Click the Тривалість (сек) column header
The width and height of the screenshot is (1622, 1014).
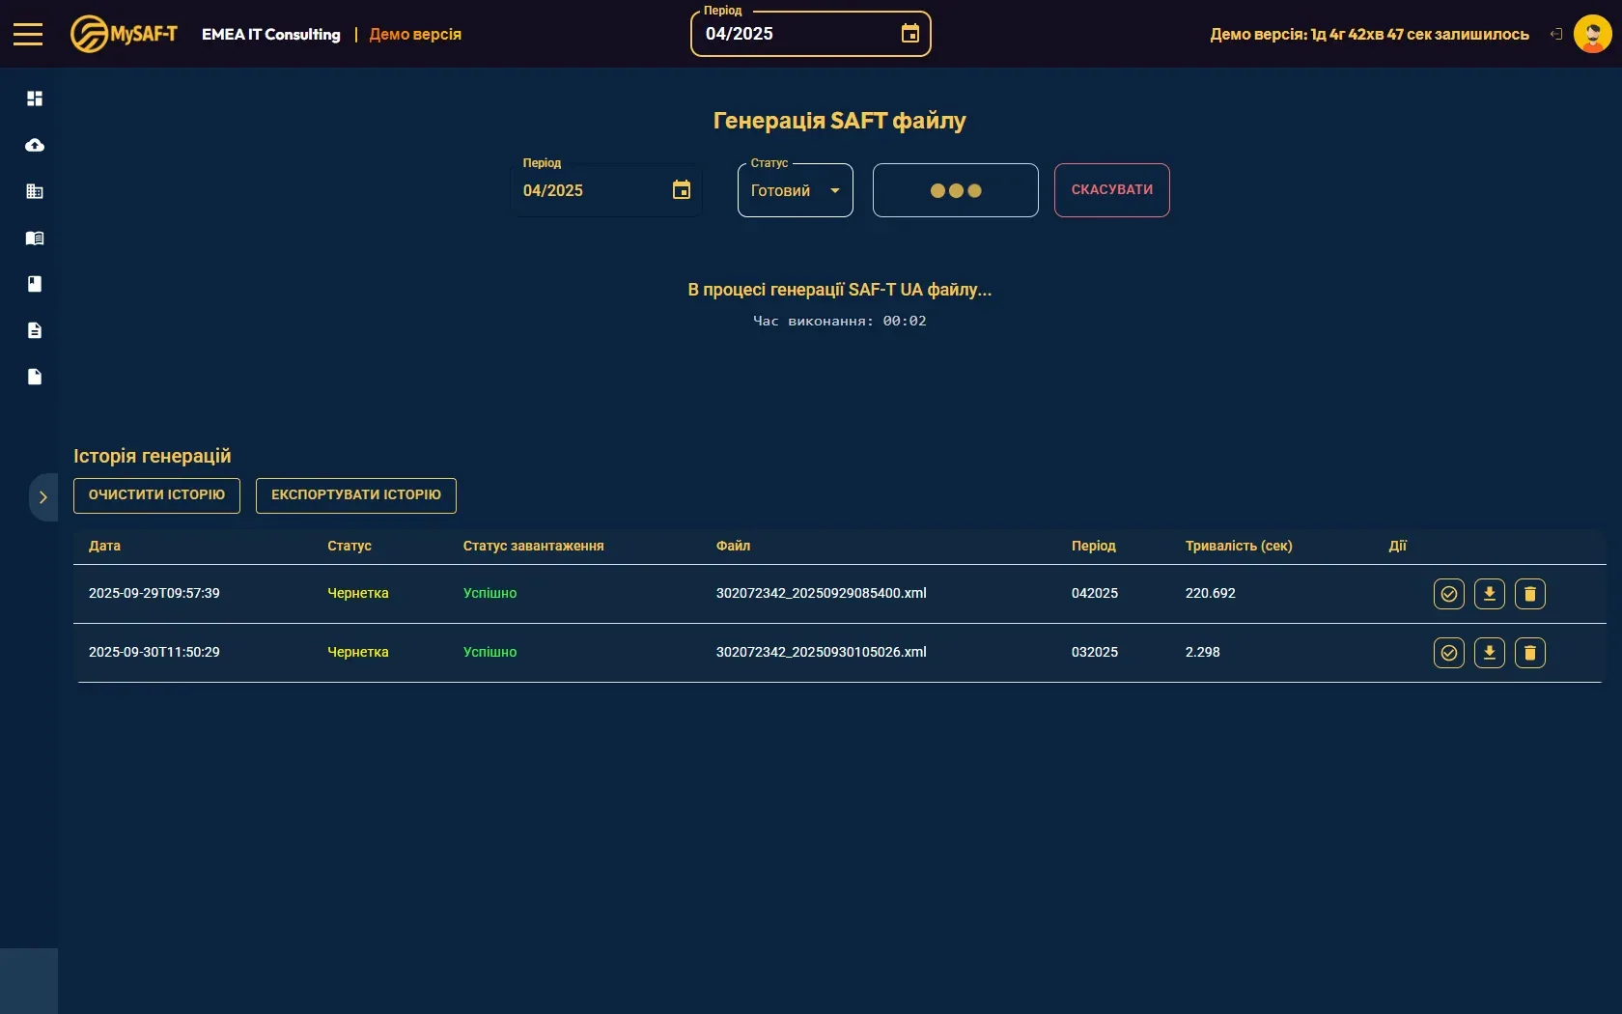(x=1238, y=547)
